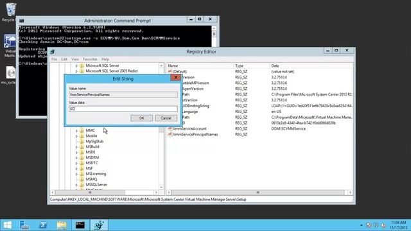The height and width of the screenshot is (231, 411).
Task: Open the taskbar clock showing 11:04 AM
Action: [398, 225]
